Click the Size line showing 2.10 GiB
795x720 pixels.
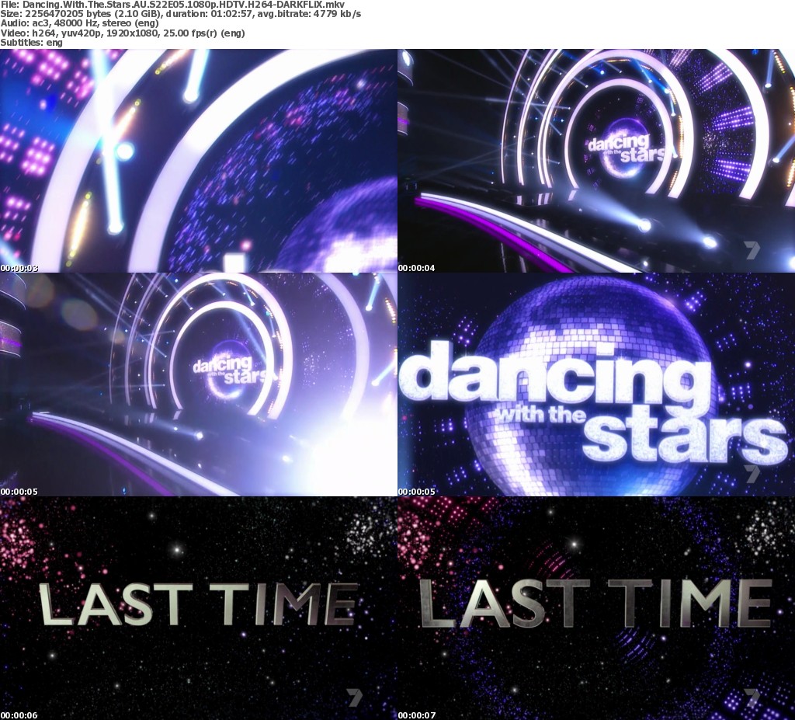(x=180, y=14)
